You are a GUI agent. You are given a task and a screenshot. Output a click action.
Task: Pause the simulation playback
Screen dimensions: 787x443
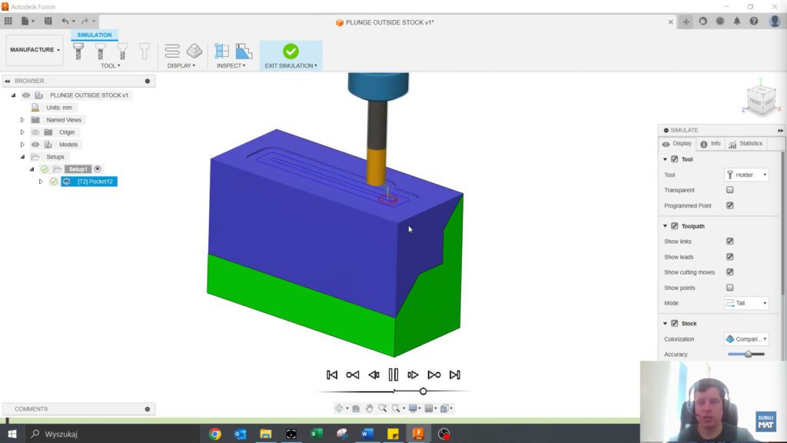click(x=393, y=375)
